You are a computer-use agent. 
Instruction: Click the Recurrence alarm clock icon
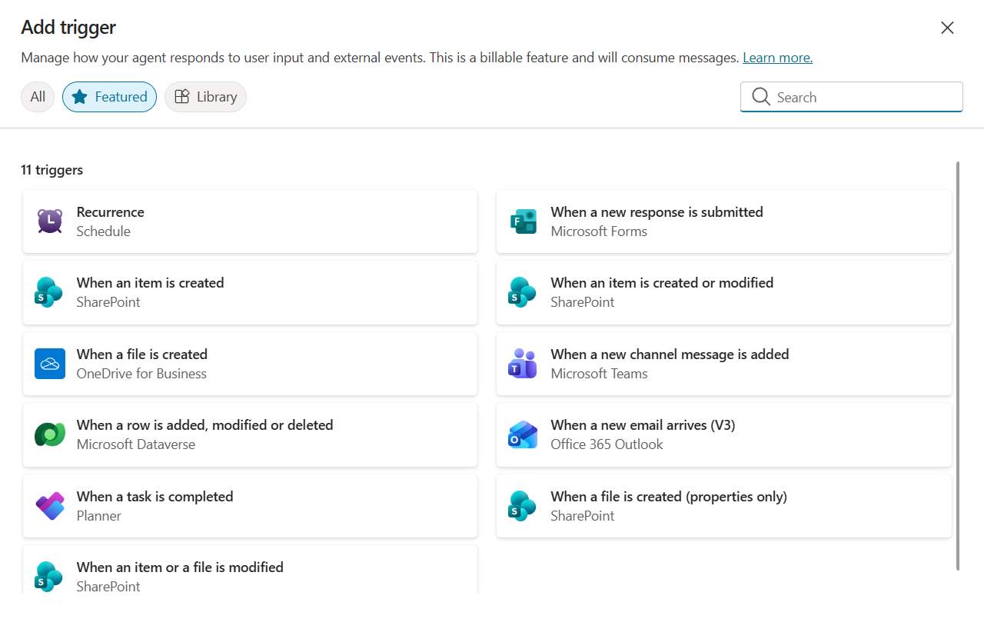[x=50, y=221]
